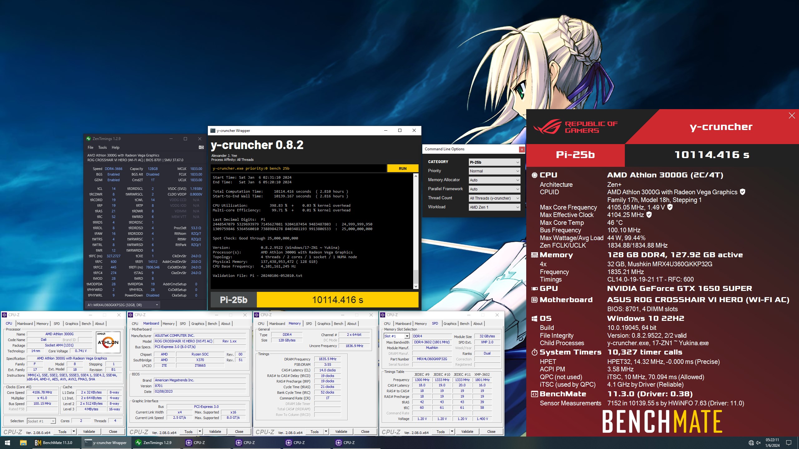Click Validate in CPU-Z Mainboard window
The height and width of the screenshot is (449, 799).
[x=215, y=432]
